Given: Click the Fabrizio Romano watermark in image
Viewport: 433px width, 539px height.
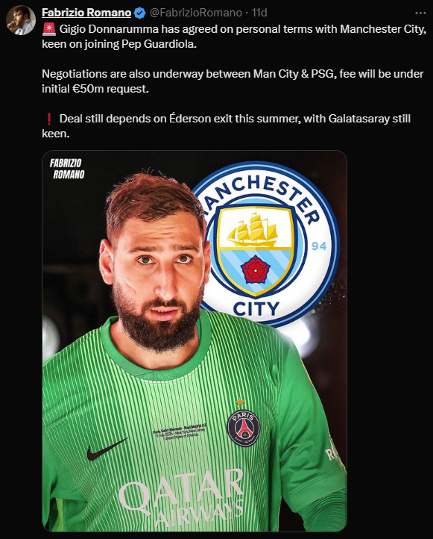Looking at the screenshot, I should point(66,169).
